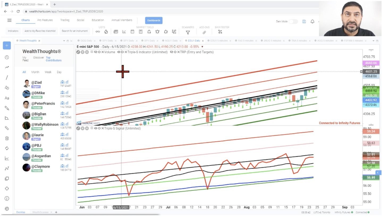382x222 pixels.
Task: Expand the blue side panel chevron
Action: point(378,173)
